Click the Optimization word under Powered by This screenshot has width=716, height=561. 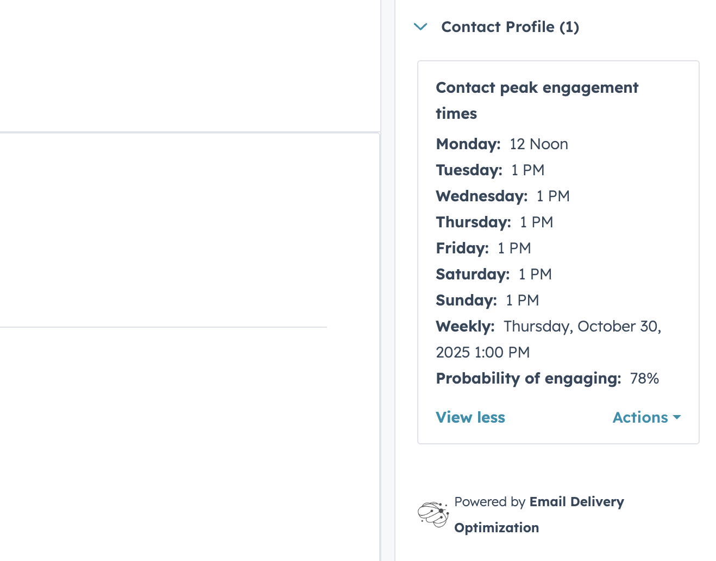point(497,528)
